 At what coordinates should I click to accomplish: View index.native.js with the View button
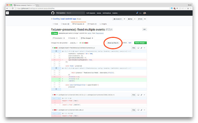(134, 95)
